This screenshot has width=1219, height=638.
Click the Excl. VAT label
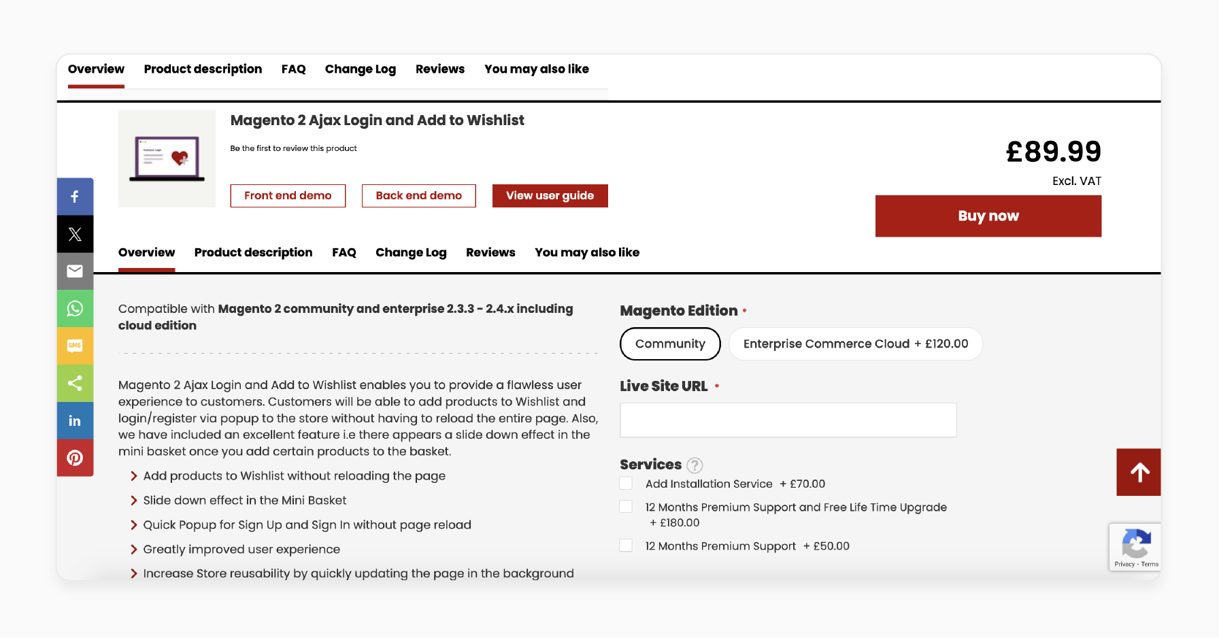[1076, 181]
